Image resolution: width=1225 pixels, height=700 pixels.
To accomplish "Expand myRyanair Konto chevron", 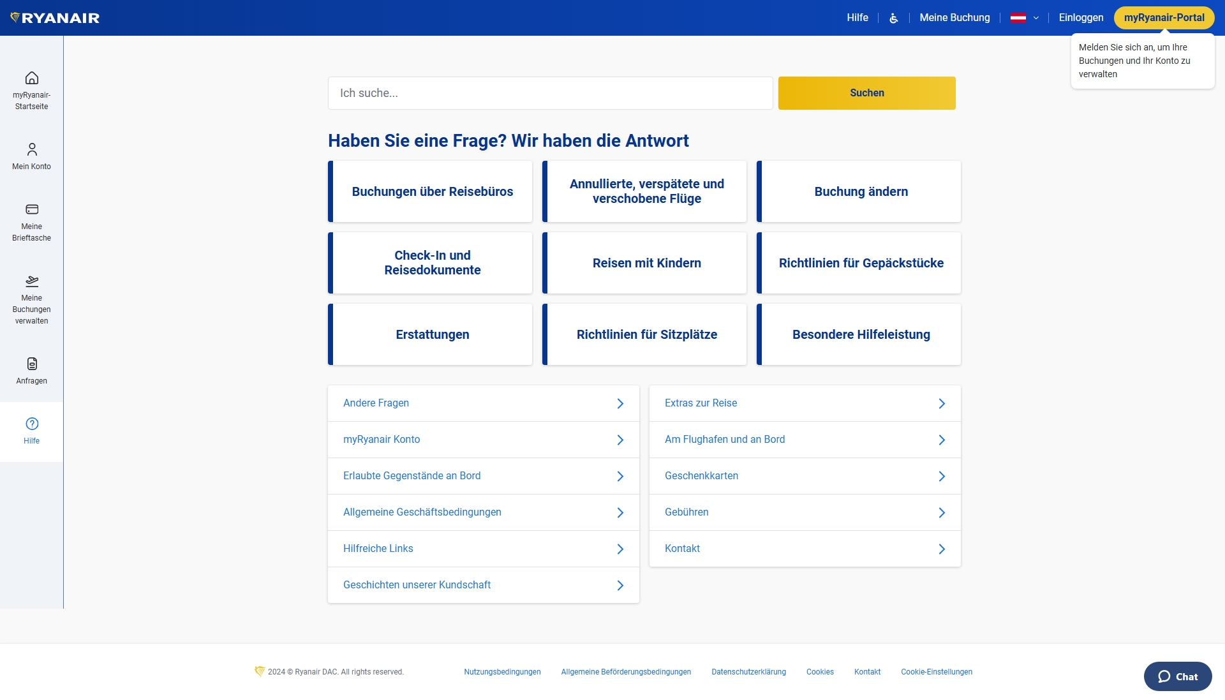I will (620, 440).
